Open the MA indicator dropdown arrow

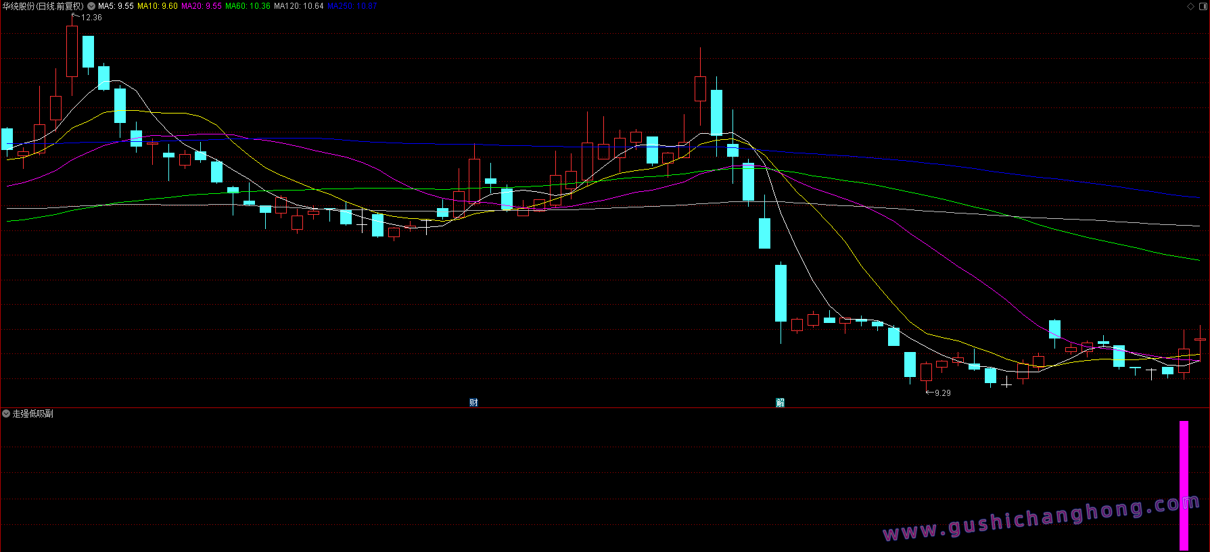(x=91, y=6)
